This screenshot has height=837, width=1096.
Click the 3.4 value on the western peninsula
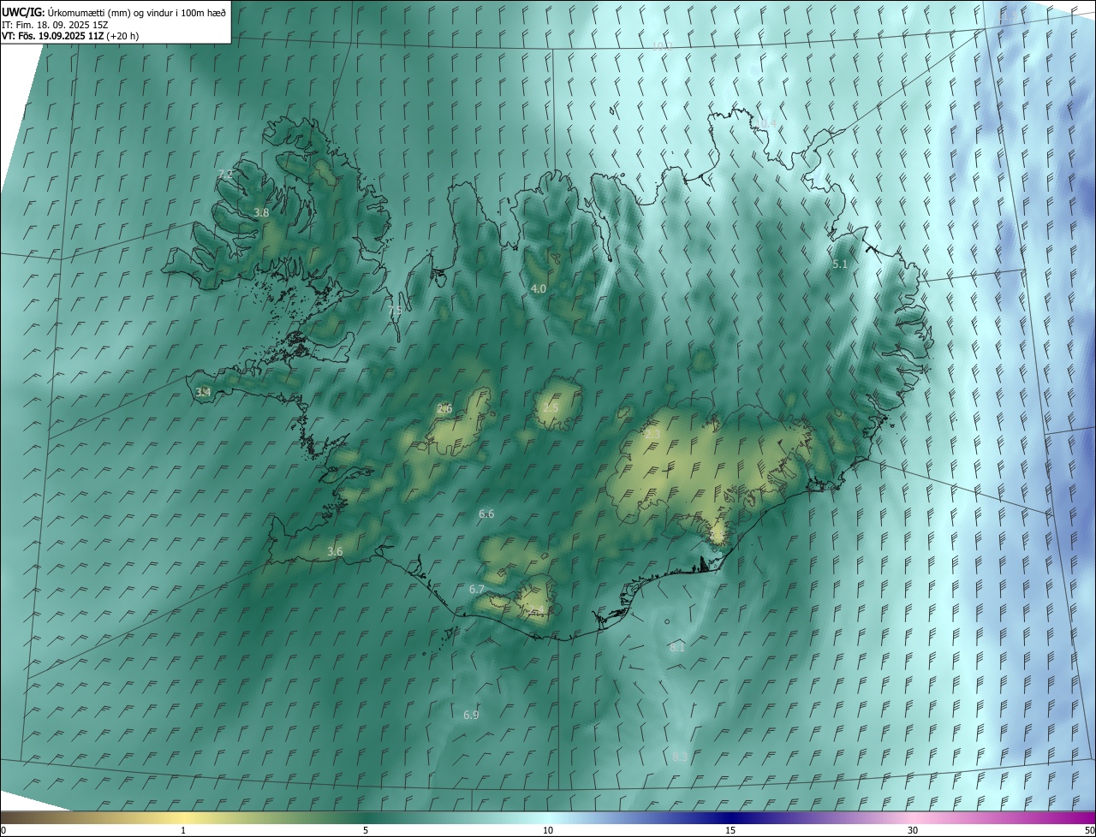[x=203, y=392]
